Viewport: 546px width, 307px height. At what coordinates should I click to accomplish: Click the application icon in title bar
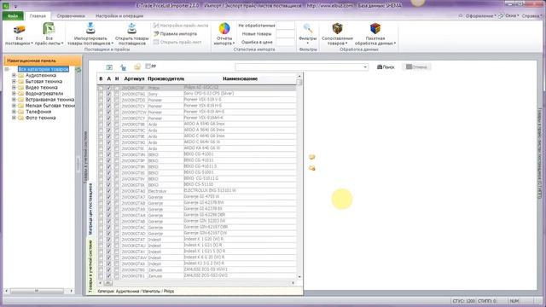pos(6,6)
